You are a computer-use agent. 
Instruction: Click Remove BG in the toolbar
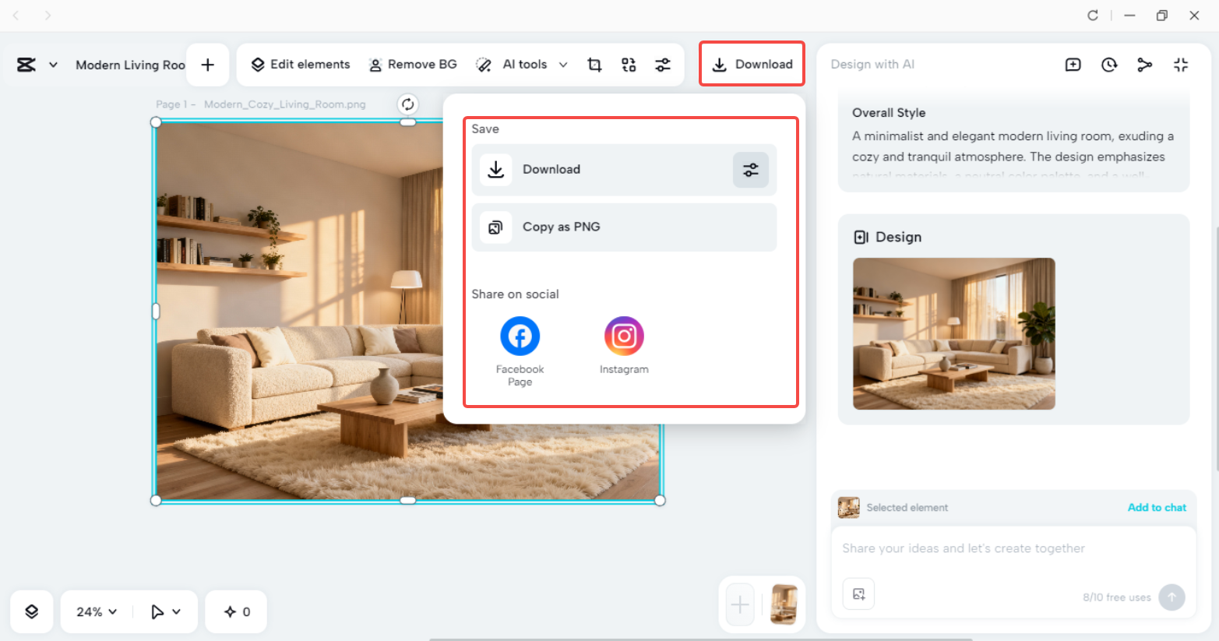pyautogui.click(x=413, y=65)
